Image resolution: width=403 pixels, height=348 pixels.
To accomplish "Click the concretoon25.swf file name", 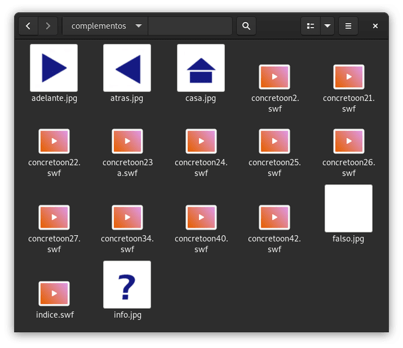I will point(275,168).
